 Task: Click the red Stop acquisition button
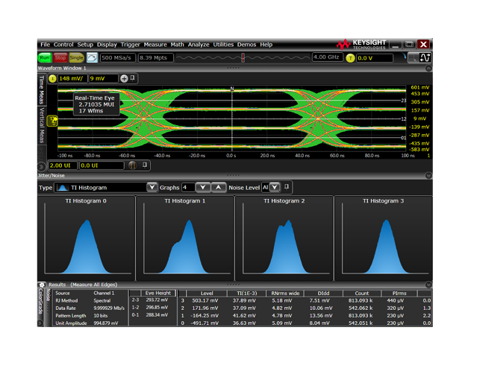60,57
